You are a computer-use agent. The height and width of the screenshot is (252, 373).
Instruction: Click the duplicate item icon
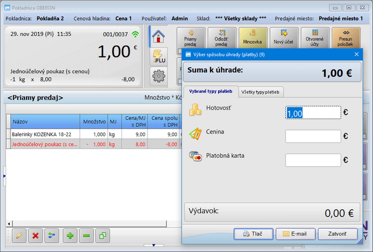click(103, 234)
